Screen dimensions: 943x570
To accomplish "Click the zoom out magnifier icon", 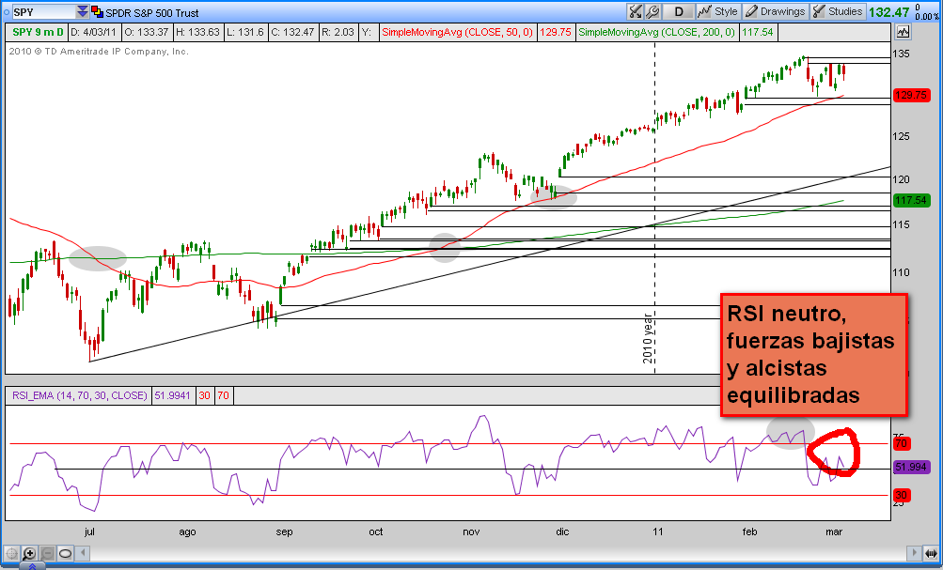I will 48,552.
